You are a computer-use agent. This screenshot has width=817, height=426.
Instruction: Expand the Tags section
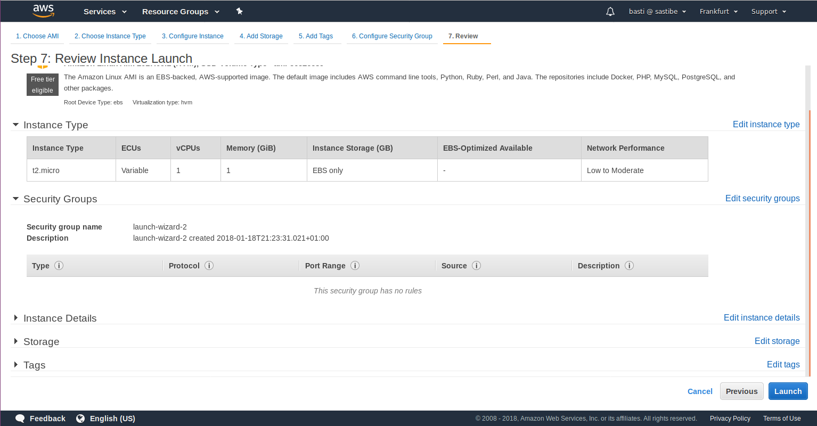(16, 365)
